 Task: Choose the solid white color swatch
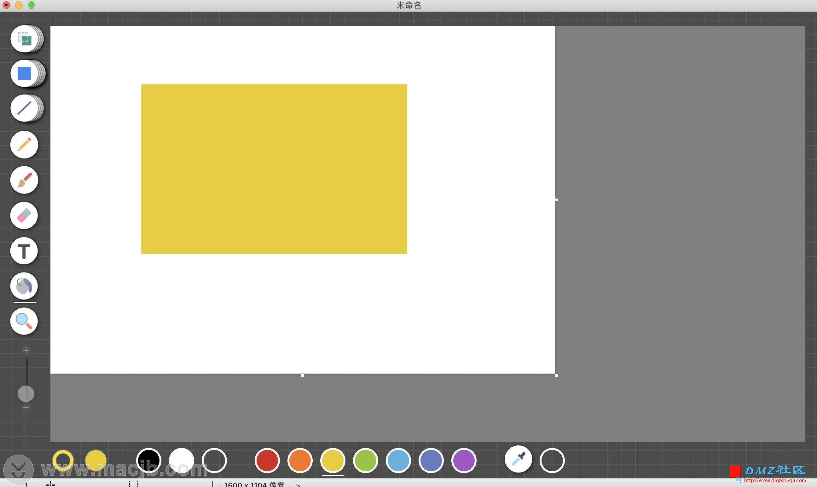tap(182, 461)
